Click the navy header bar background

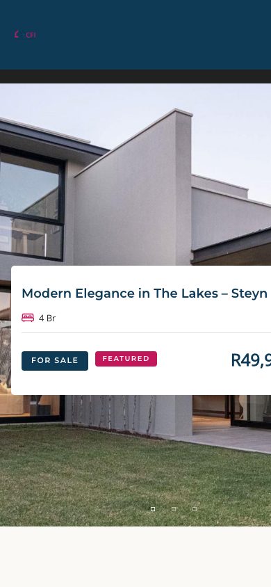[149, 35]
